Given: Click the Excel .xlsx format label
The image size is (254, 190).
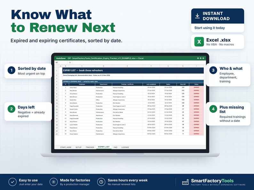Looking at the screenshot, I should (x=218, y=40).
